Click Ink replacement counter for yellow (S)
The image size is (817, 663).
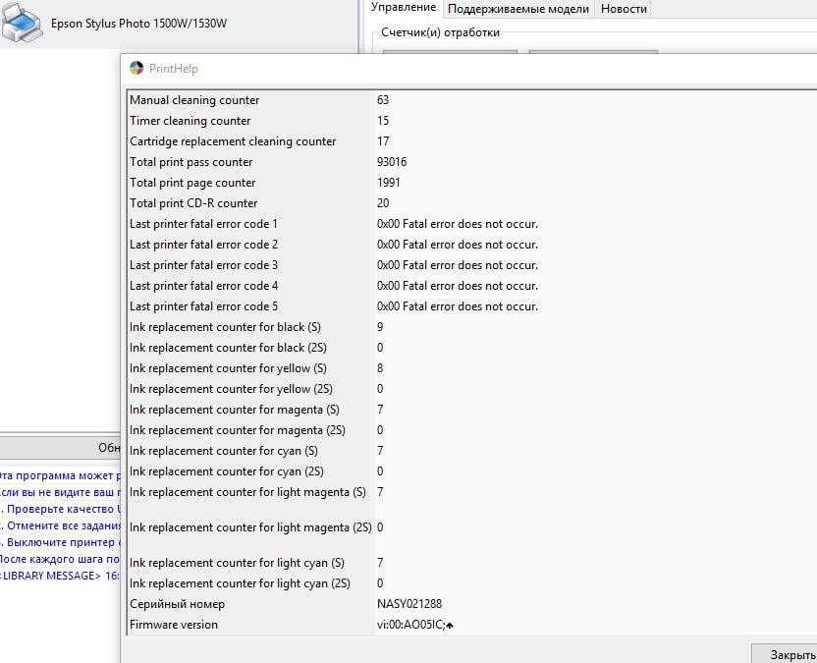pos(228,368)
